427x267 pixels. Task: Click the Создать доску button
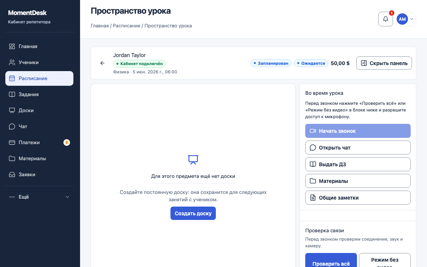(x=193, y=213)
